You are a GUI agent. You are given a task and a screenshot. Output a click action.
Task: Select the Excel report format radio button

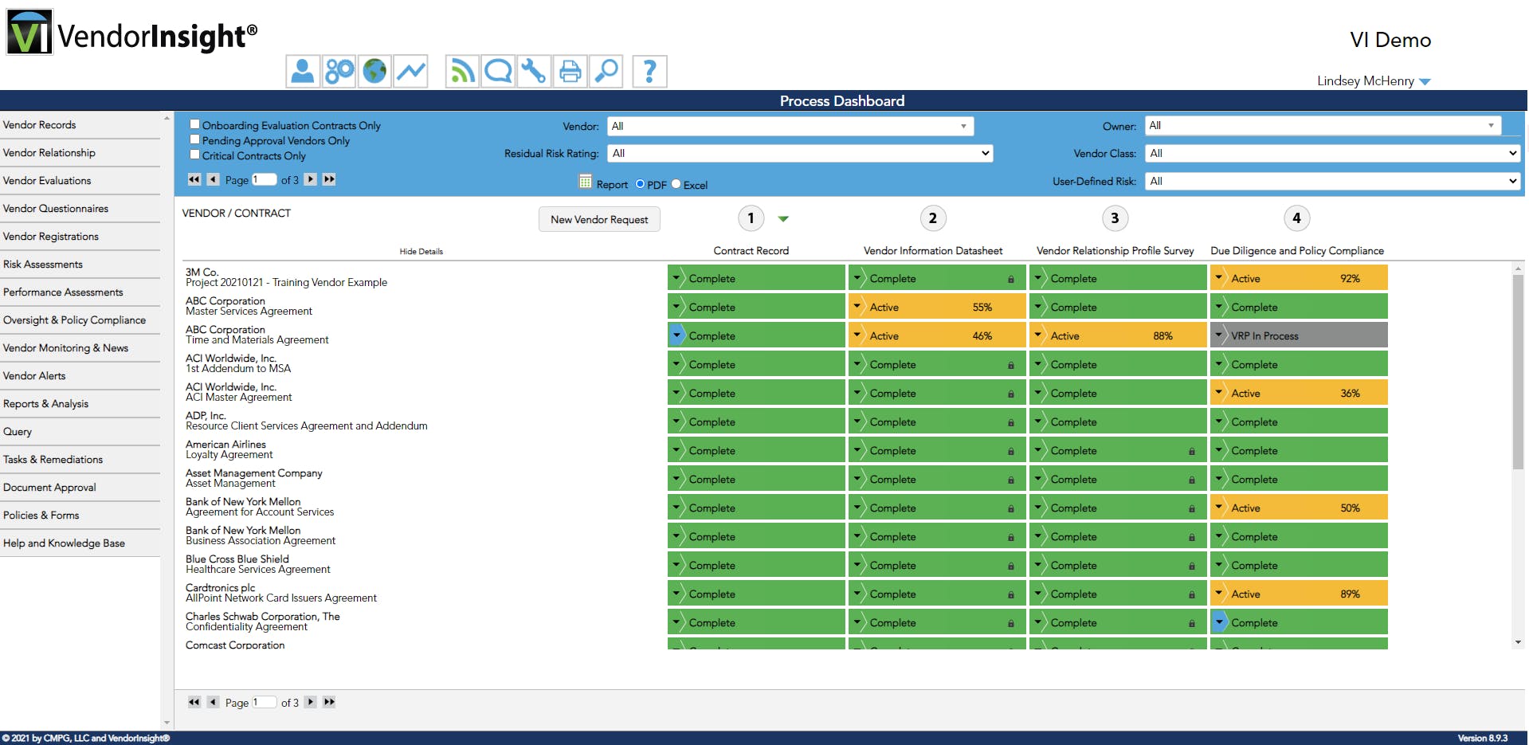(x=676, y=184)
